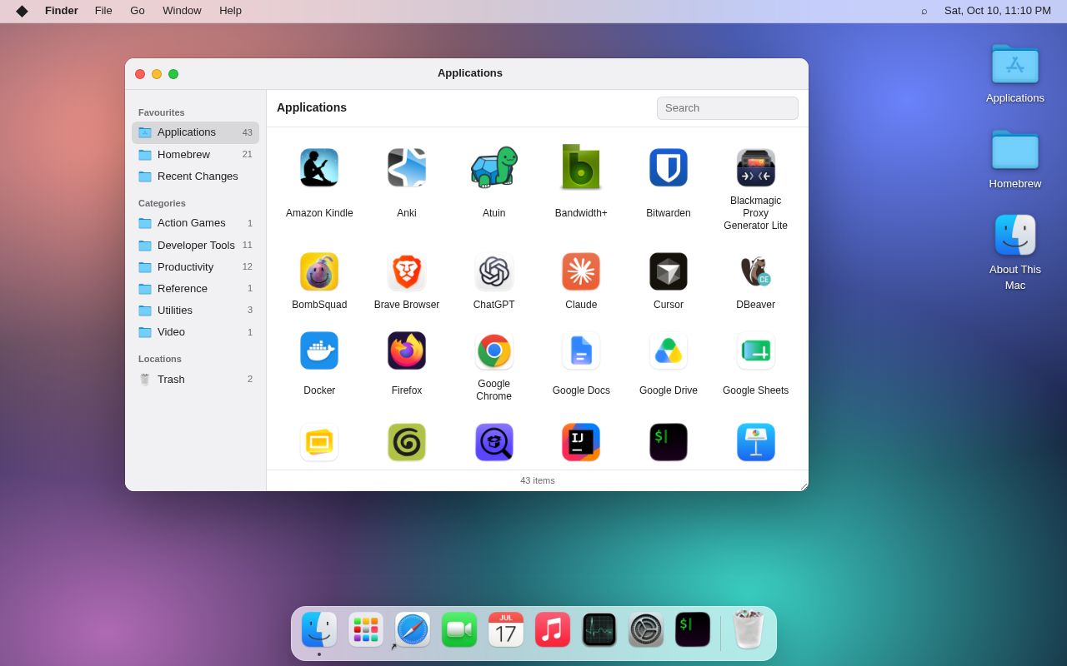Open the Spotlight search icon in menu bar

[924, 11]
